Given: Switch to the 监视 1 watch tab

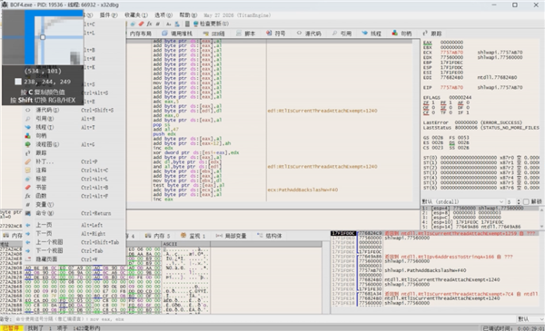Looking at the screenshot, I should click(x=193, y=236).
